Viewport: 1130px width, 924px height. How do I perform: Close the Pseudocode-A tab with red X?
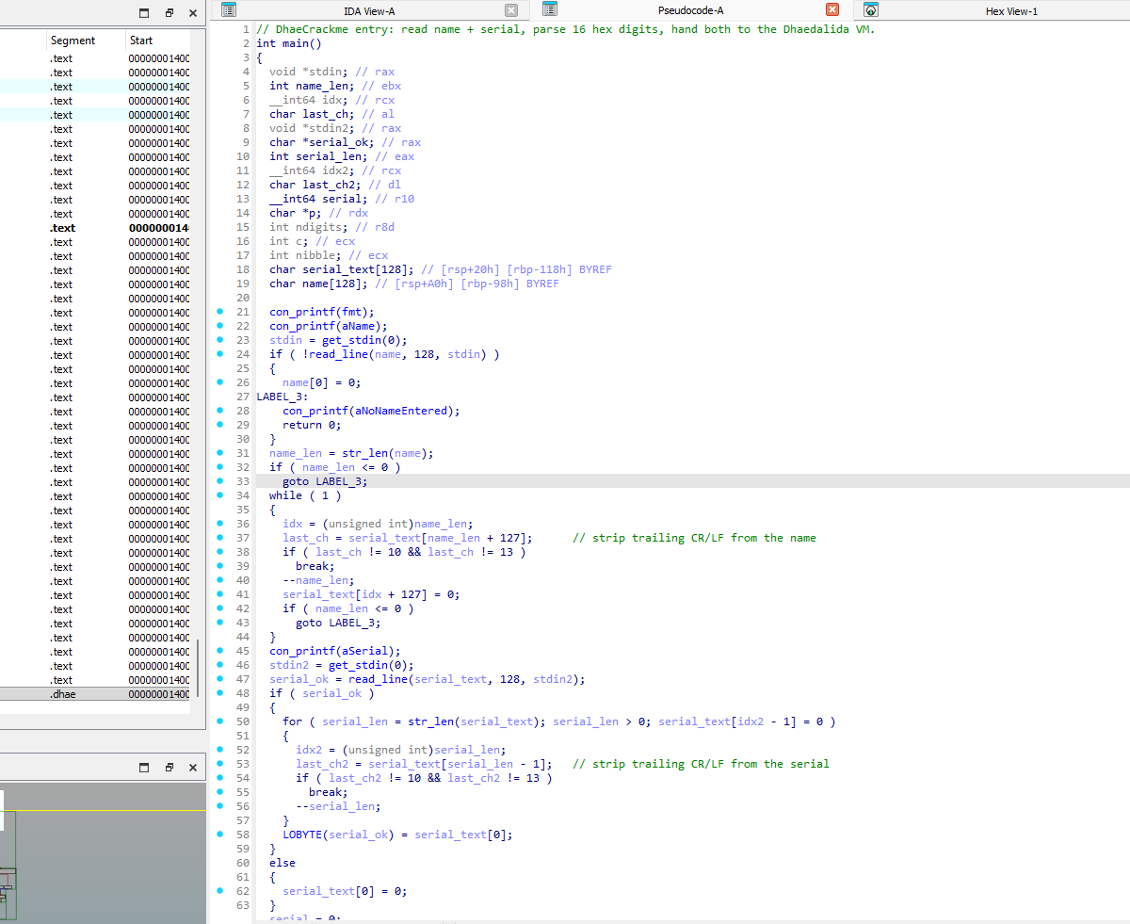[x=832, y=10]
